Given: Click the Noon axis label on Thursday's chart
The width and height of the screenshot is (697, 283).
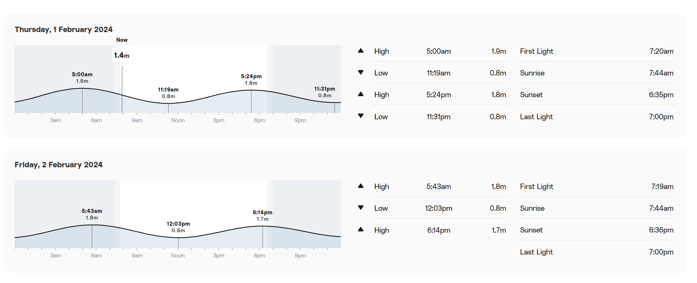Looking at the screenshot, I should point(178,120).
